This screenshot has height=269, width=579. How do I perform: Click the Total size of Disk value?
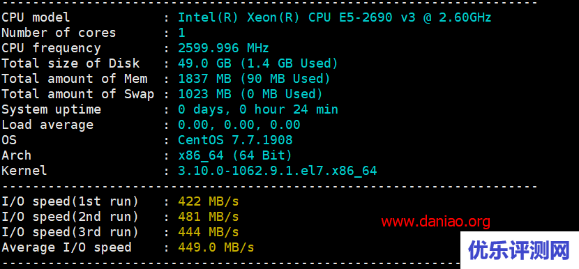point(257,63)
